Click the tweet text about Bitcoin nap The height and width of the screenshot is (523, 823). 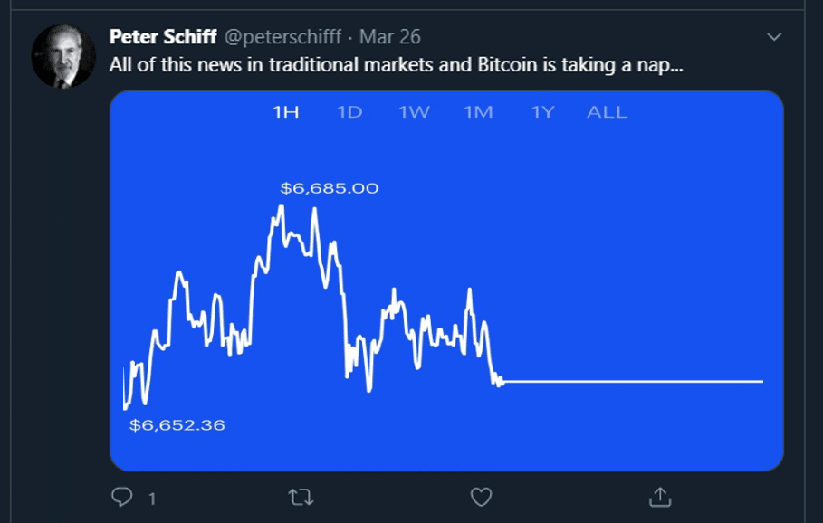tap(397, 65)
